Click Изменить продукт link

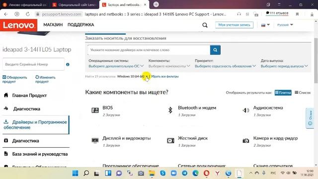pyautogui.click(x=45, y=80)
